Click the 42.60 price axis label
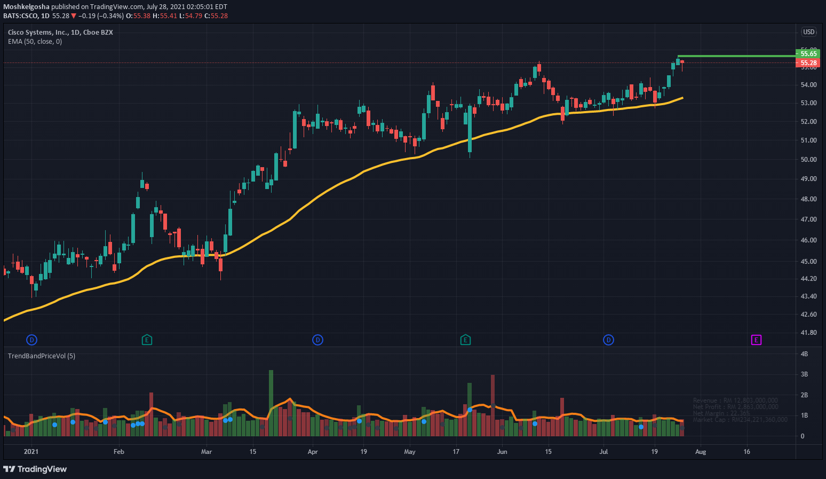The image size is (826, 479). coord(809,315)
